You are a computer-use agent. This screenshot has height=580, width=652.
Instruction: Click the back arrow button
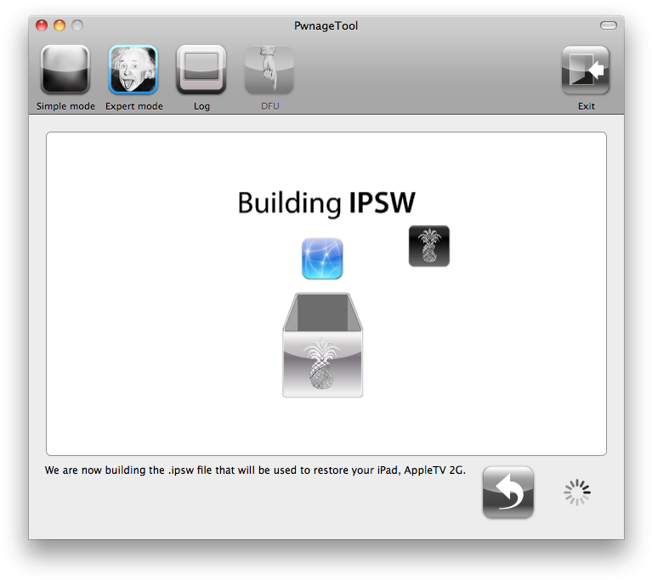point(508,493)
